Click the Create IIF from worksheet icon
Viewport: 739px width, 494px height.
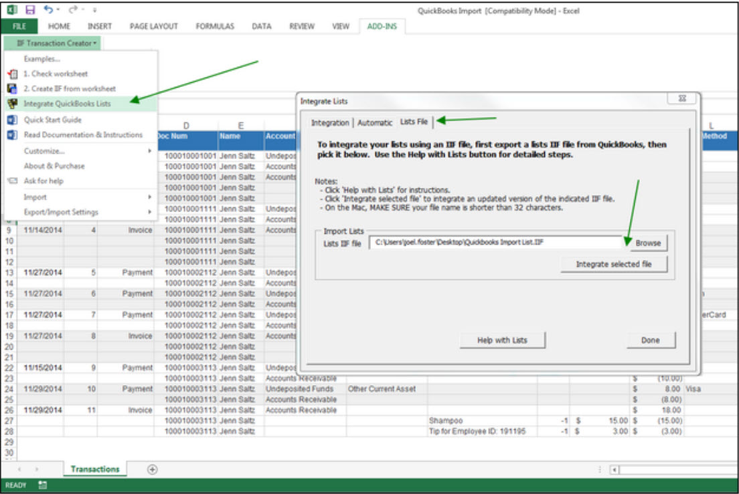point(13,88)
